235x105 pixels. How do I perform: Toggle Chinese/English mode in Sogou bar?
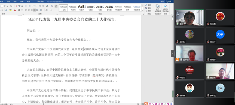tap(150, 104)
